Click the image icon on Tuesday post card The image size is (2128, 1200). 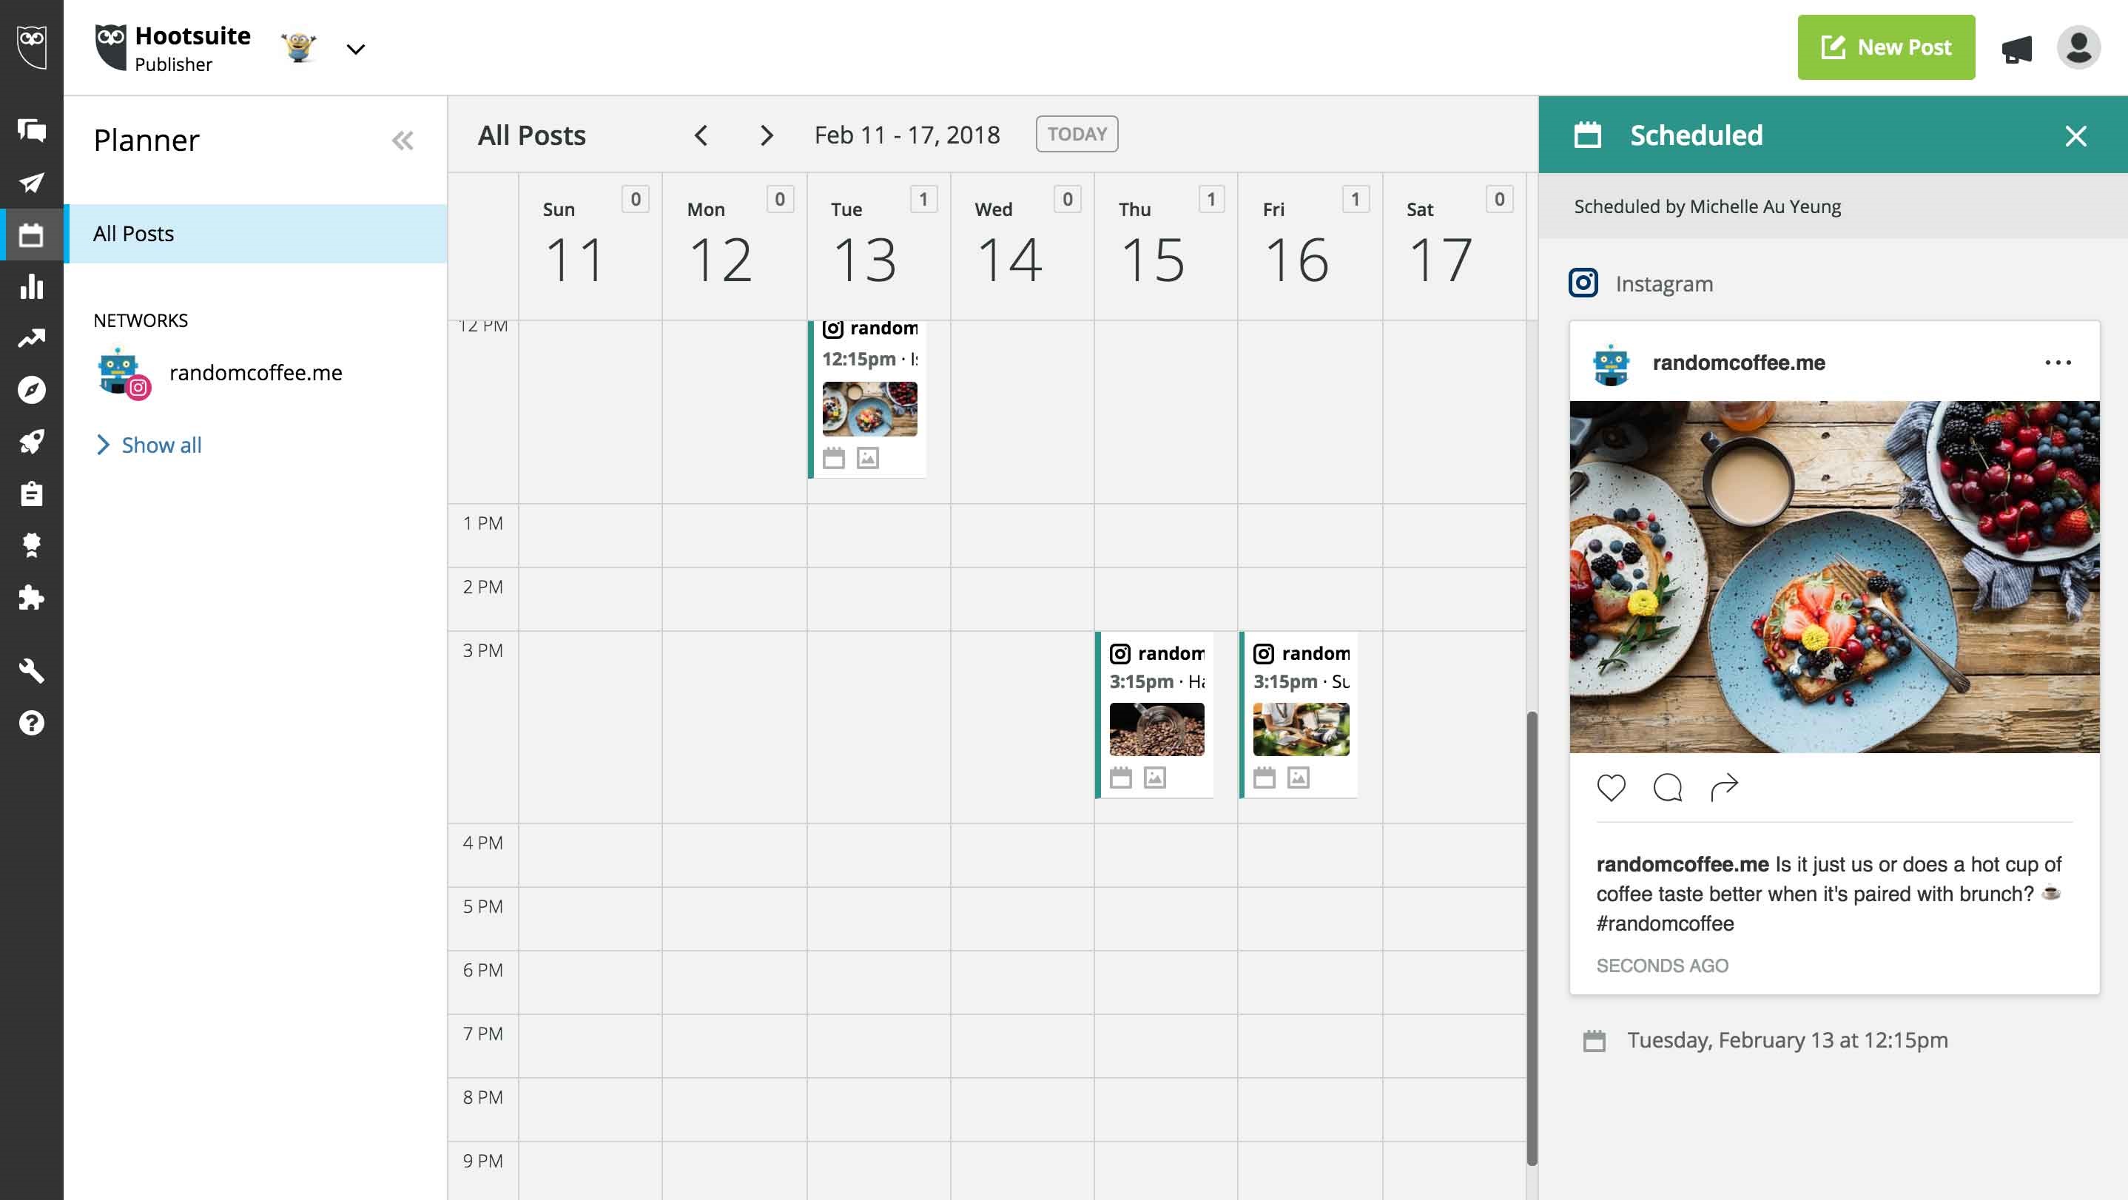point(867,457)
